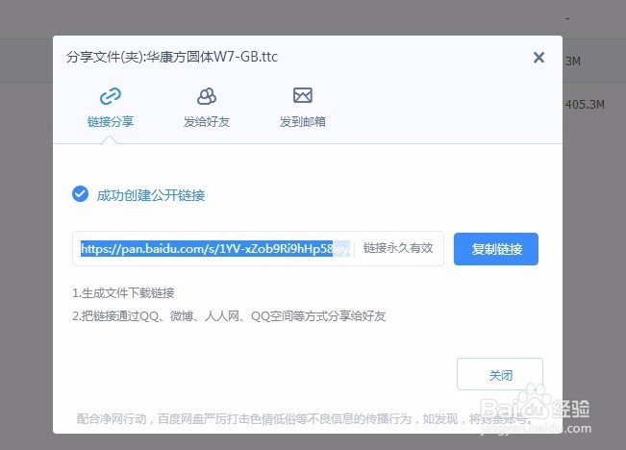
Task: Click the 链接永久有效 label
Action: [398, 248]
